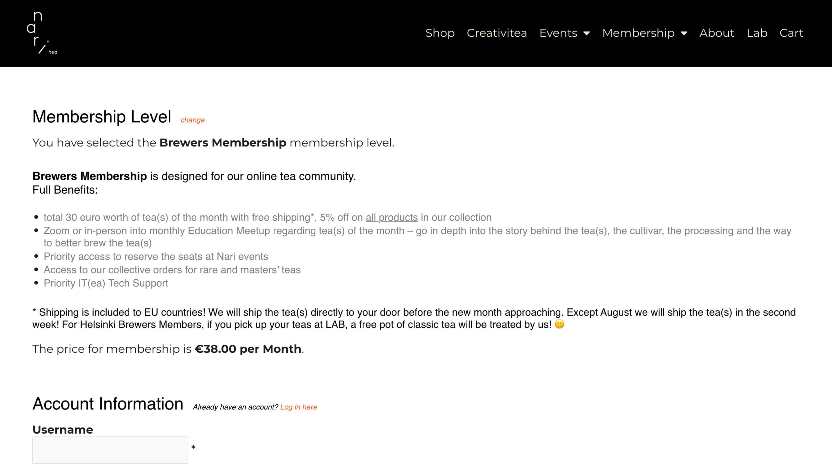Screen dimensions: 832x471
Task: Scroll down to Account Information section
Action: coord(108,404)
